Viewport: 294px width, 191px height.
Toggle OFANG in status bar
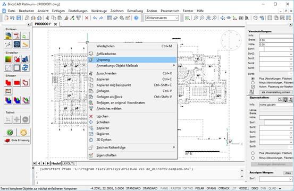(x=211, y=188)
